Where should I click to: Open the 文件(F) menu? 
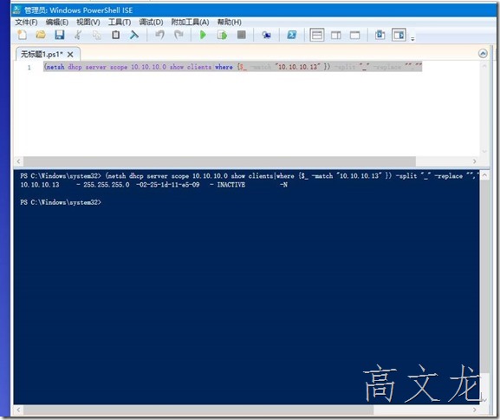click(27, 22)
